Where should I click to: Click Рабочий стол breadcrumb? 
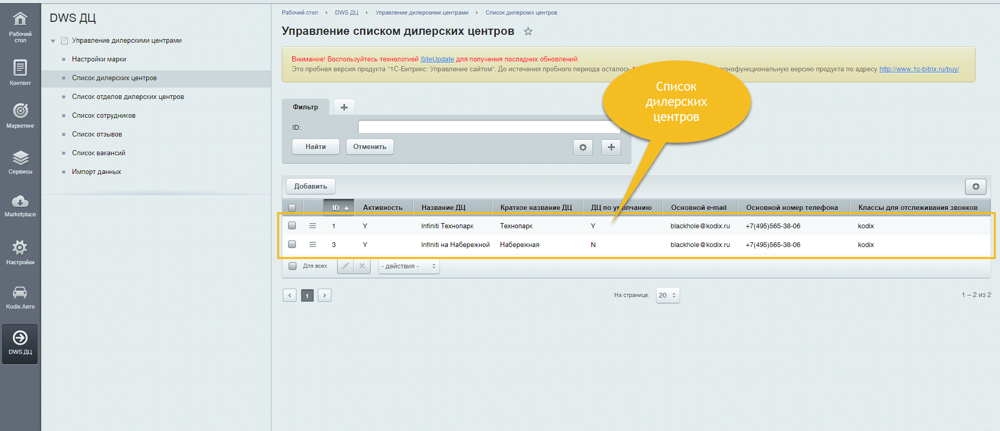300,13
